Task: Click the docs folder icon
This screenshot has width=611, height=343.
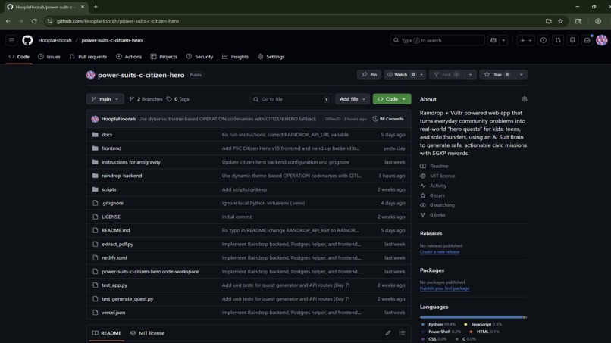Action: pos(95,134)
